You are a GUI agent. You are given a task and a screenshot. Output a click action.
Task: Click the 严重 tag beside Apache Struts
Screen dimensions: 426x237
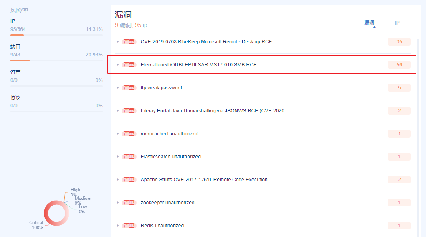pyautogui.click(x=129, y=180)
